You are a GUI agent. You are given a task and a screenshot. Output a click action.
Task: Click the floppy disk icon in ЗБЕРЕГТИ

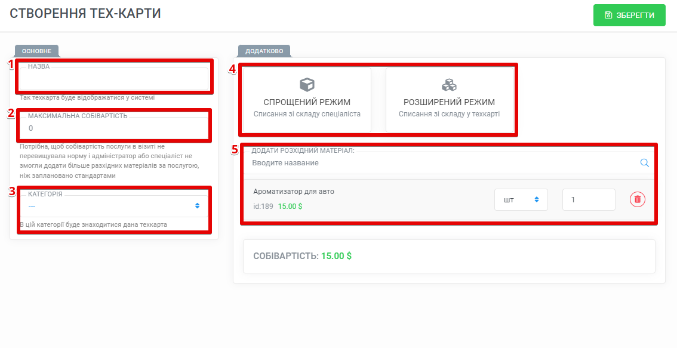tap(608, 16)
